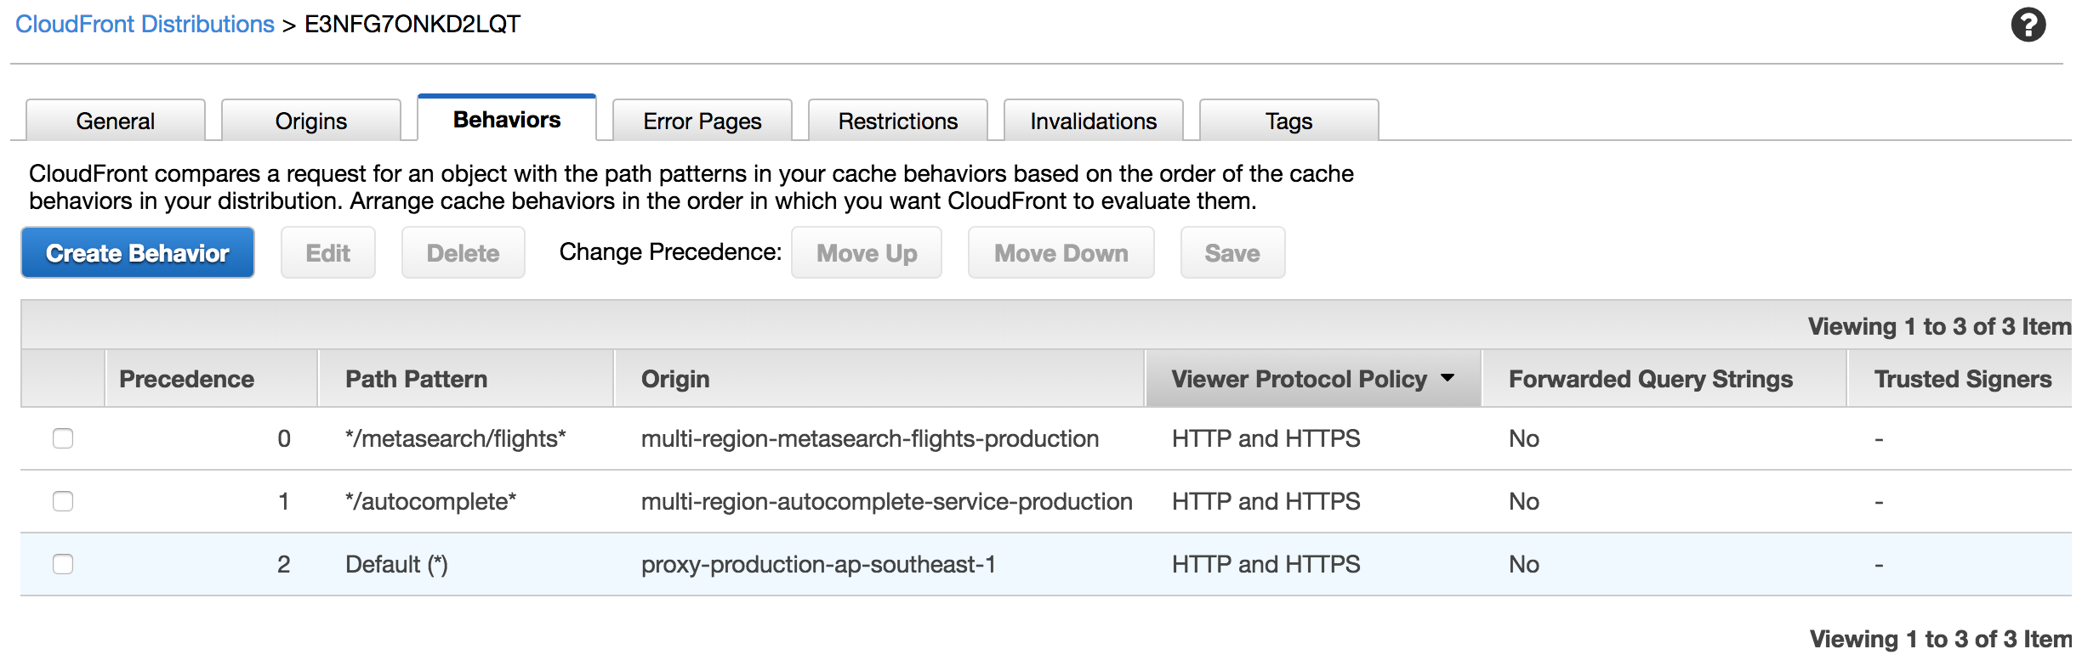Switch to the Invalidations tab
Screen dimensions: 2082x666
(x=1094, y=121)
